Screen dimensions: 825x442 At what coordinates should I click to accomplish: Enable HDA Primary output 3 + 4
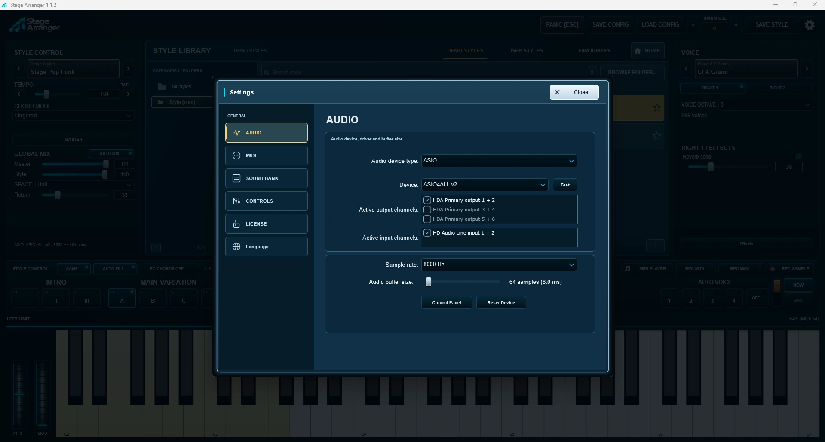tap(427, 210)
